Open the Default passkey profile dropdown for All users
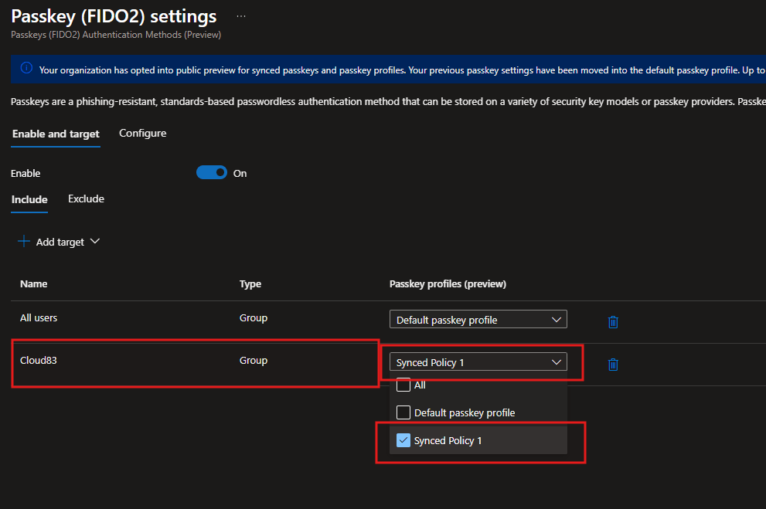This screenshot has width=766, height=509. 478,320
